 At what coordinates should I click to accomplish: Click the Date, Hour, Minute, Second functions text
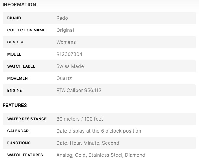coord(88,143)
